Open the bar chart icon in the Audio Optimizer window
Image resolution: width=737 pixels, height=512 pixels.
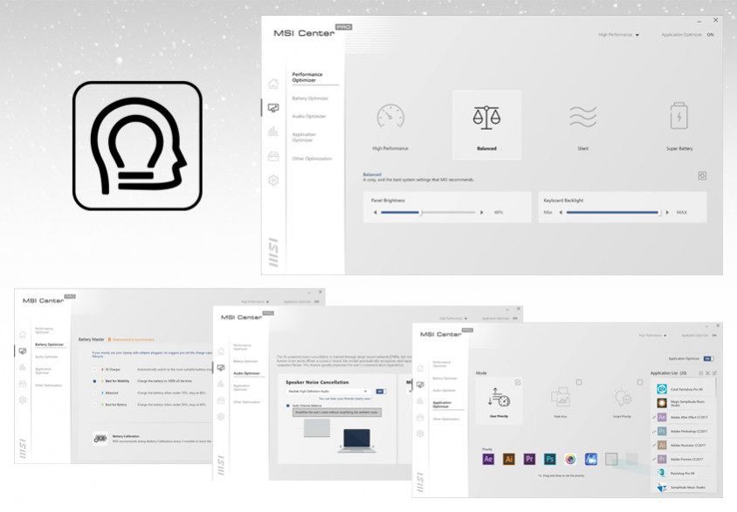221,384
